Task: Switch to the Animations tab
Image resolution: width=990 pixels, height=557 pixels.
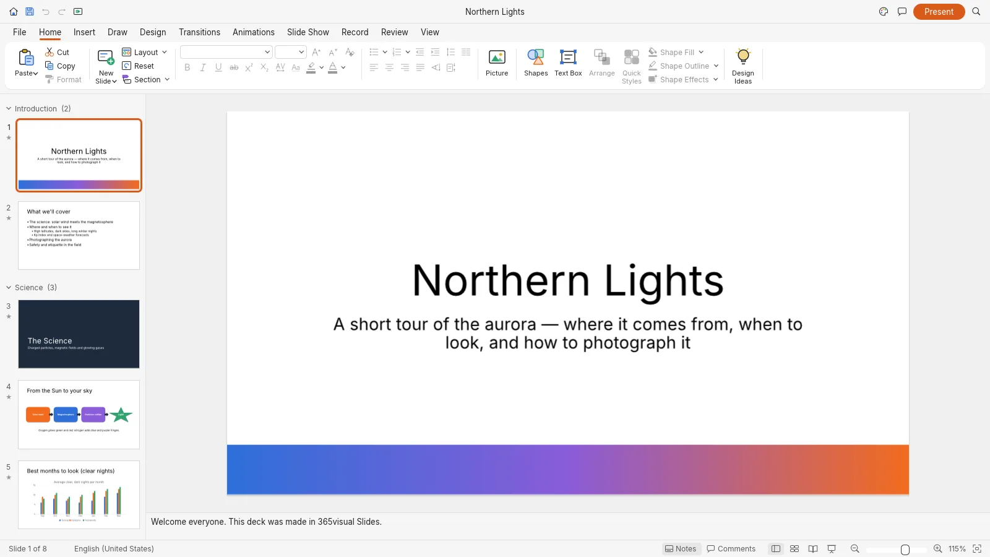Action: (x=254, y=32)
